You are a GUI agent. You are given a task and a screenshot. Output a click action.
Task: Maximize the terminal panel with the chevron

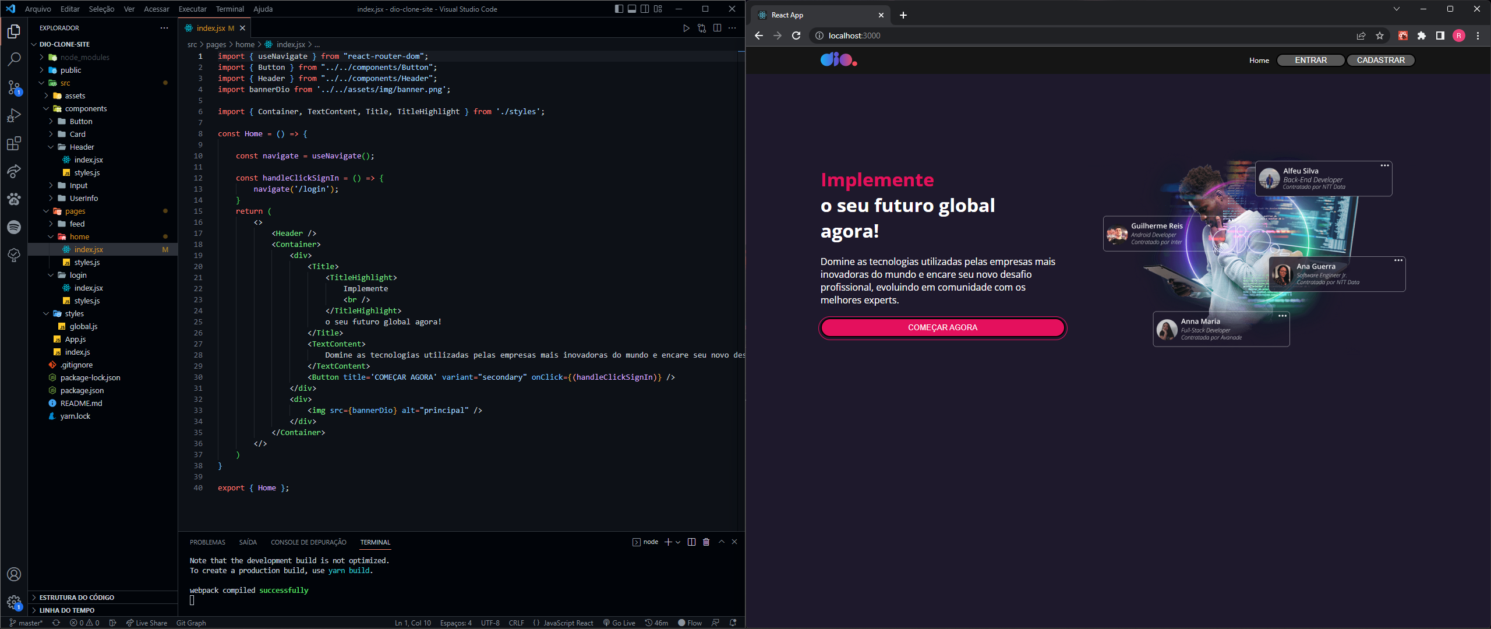coord(721,542)
